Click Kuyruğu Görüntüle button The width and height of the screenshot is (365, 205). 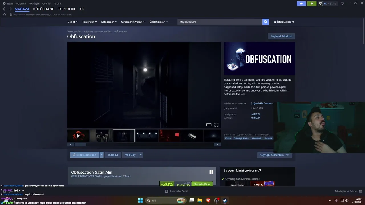274,155
